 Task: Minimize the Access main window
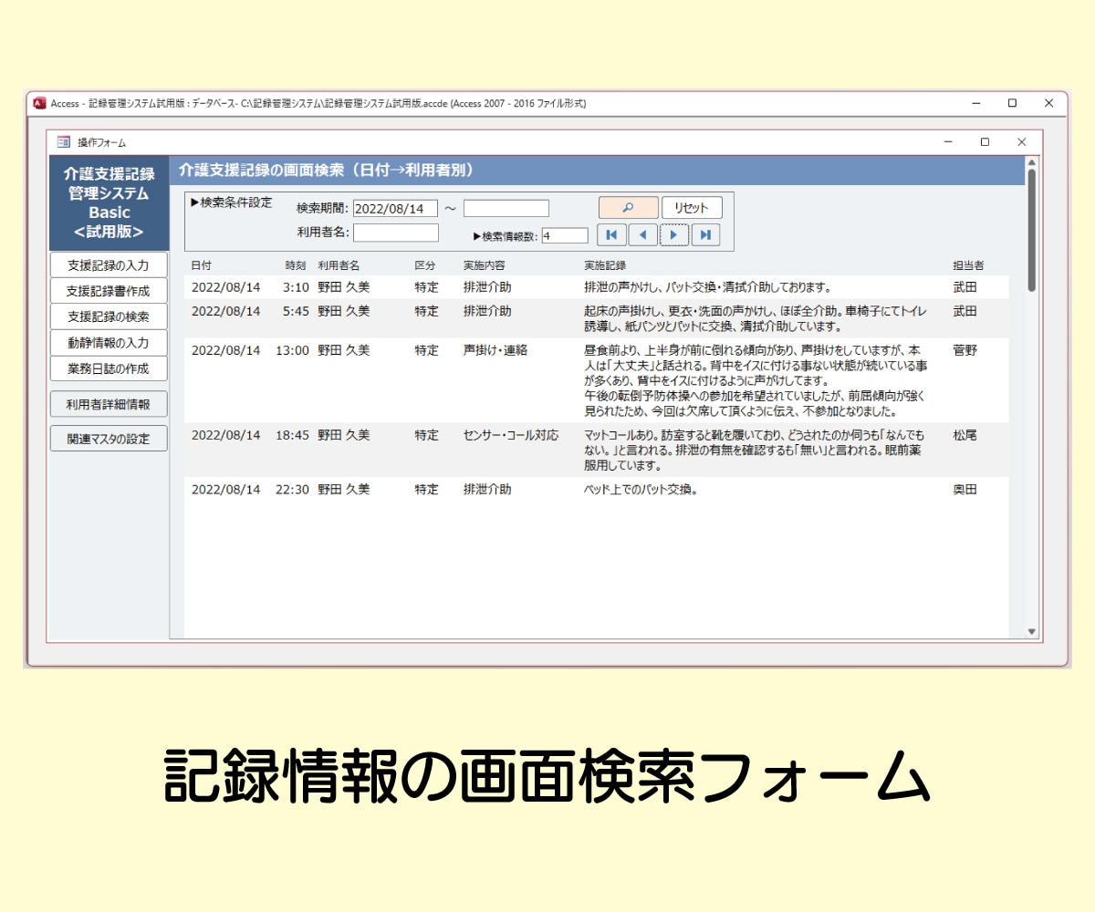point(975,103)
